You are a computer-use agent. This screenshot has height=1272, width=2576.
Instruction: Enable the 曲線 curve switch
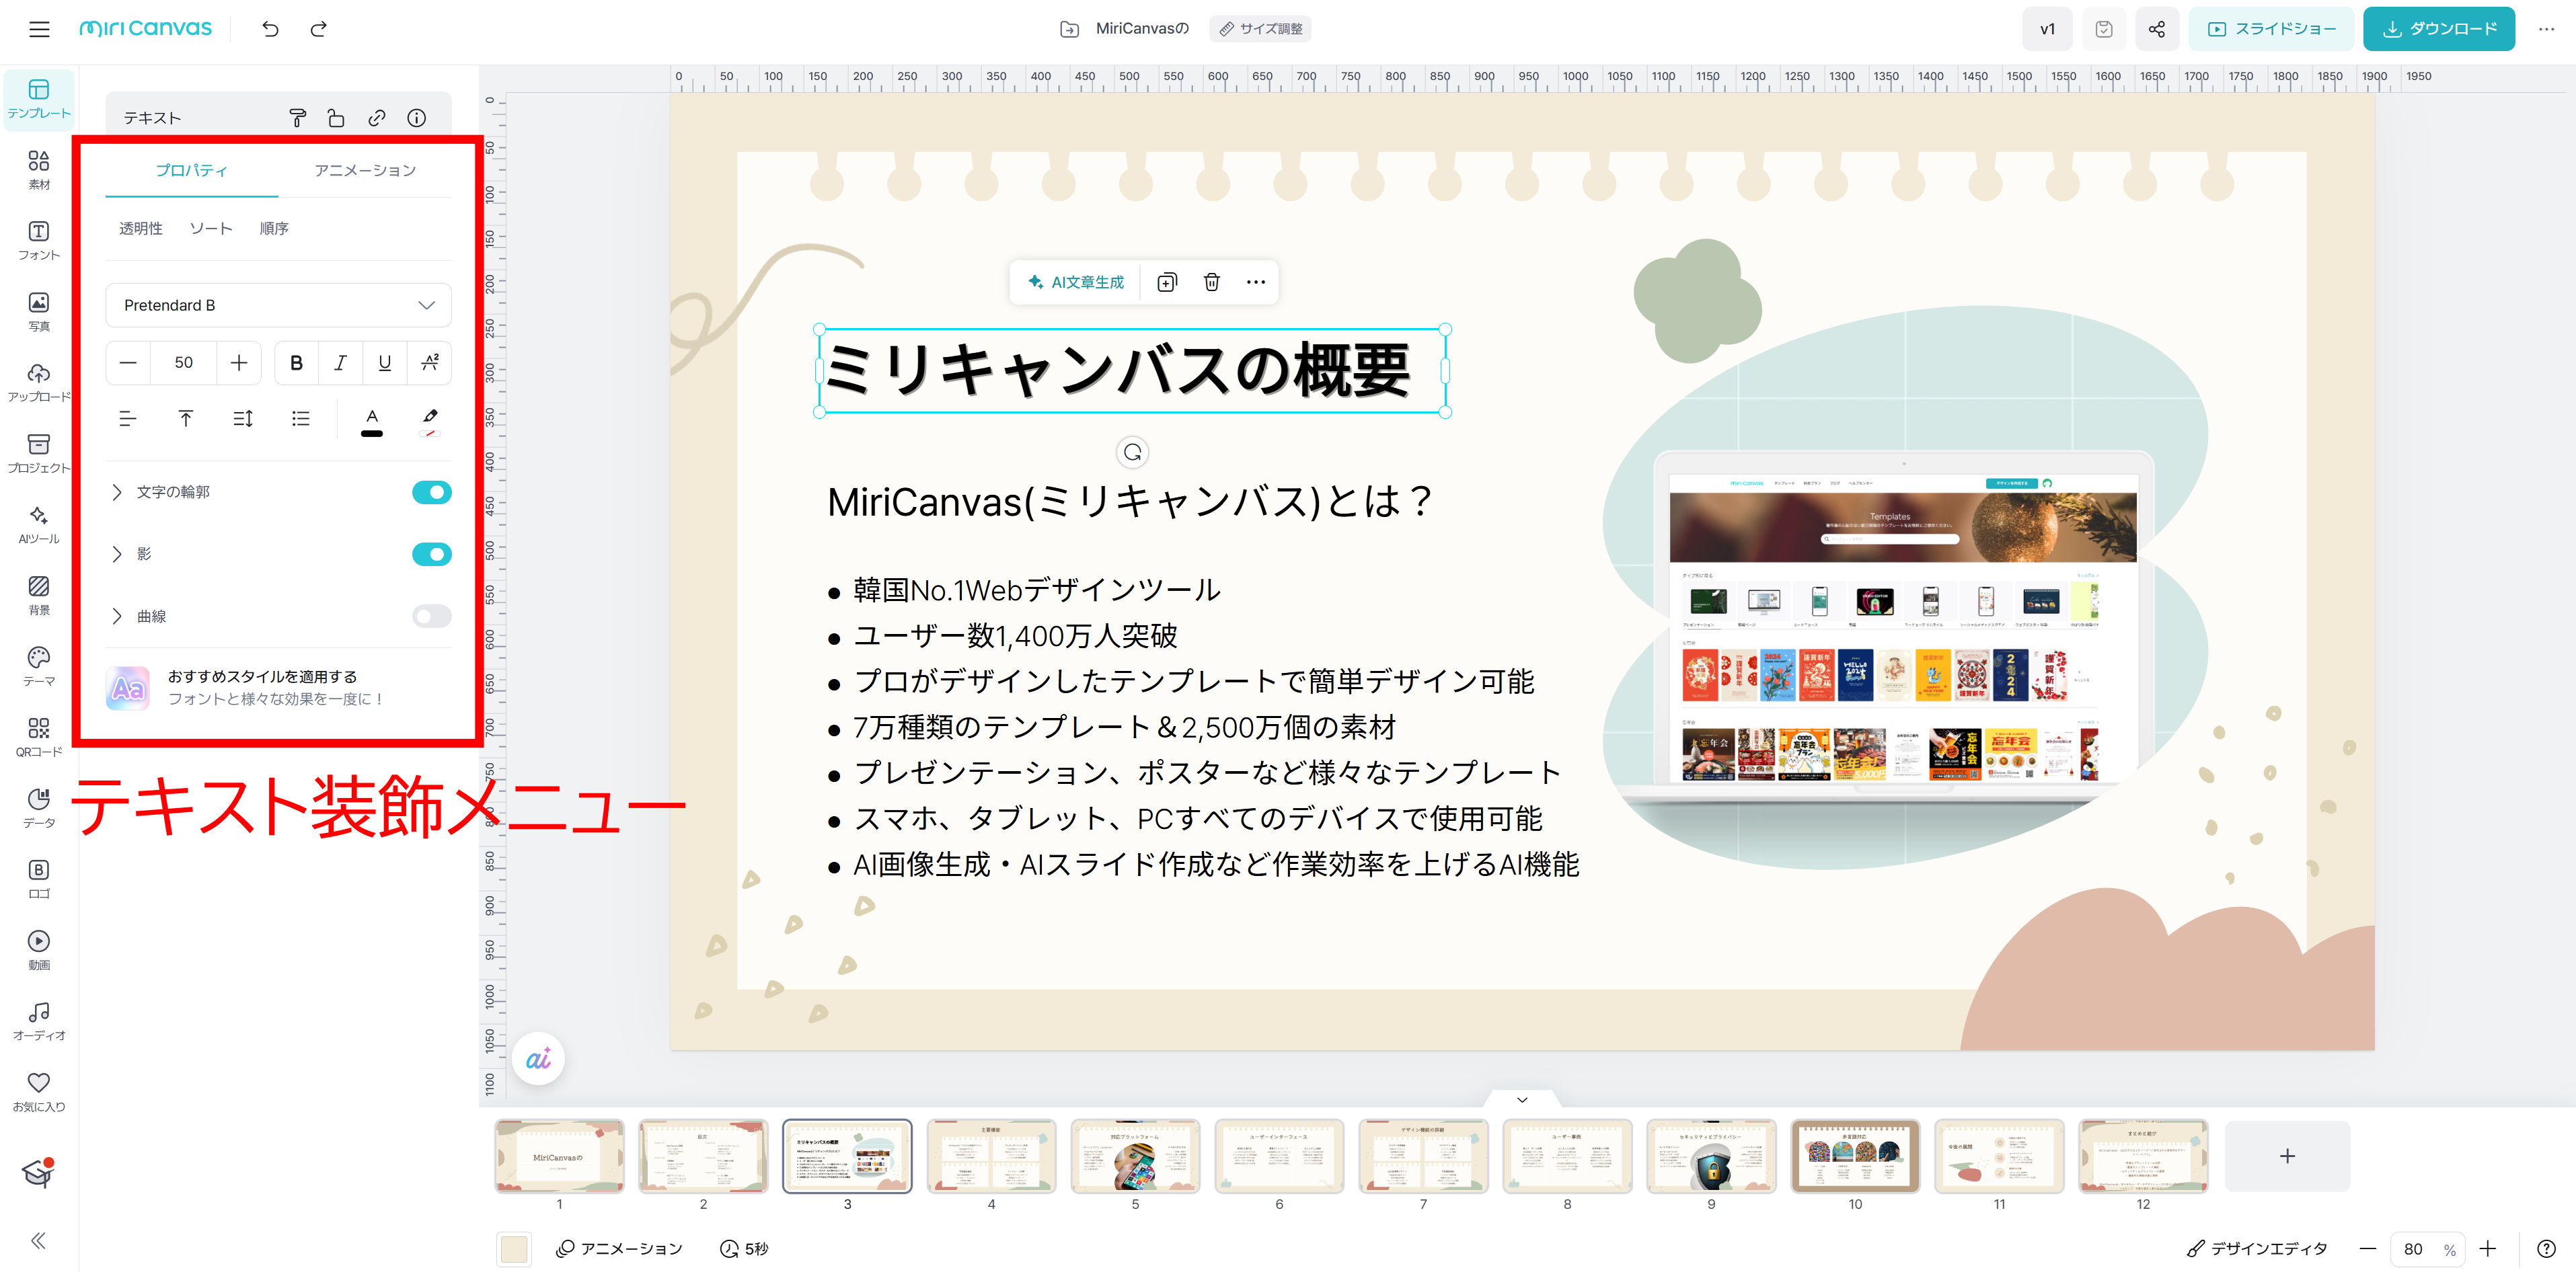click(431, 617)
